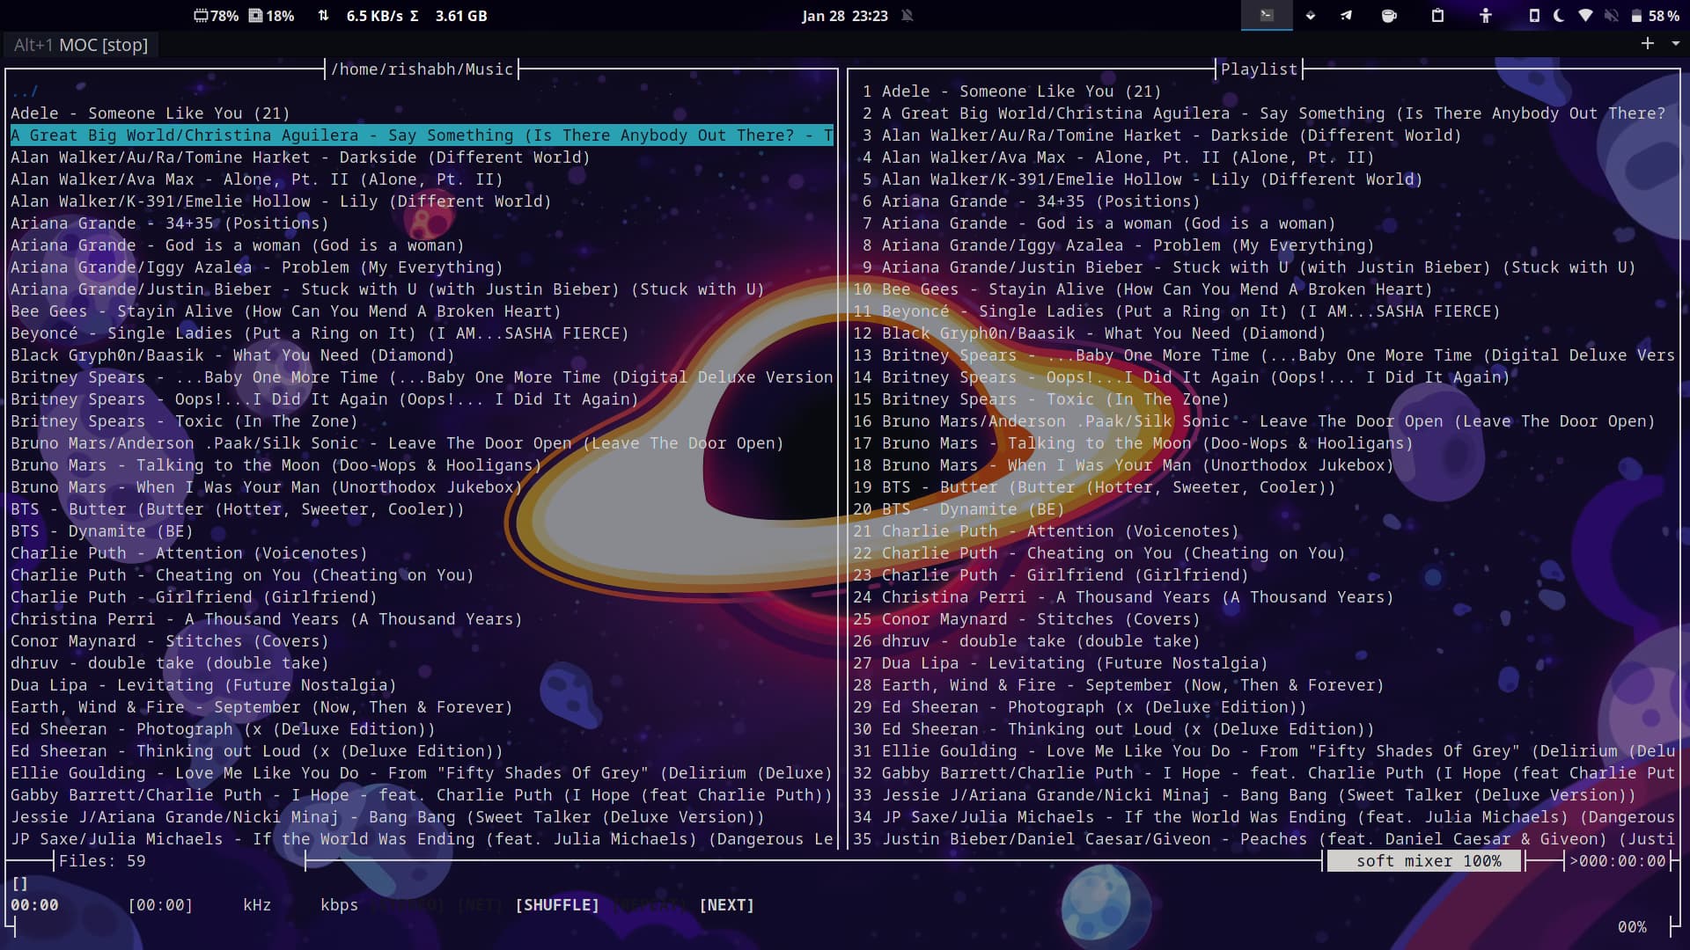The height and width of the screenshot is (950, 1690).
Task: Click the Files: 59 counter
Action: (x=102, y=861)
